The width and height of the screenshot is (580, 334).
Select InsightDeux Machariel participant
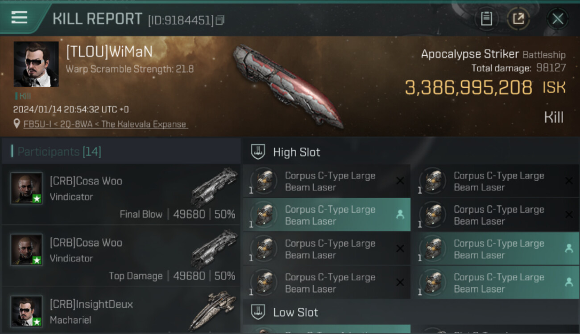tap(121, 311)
